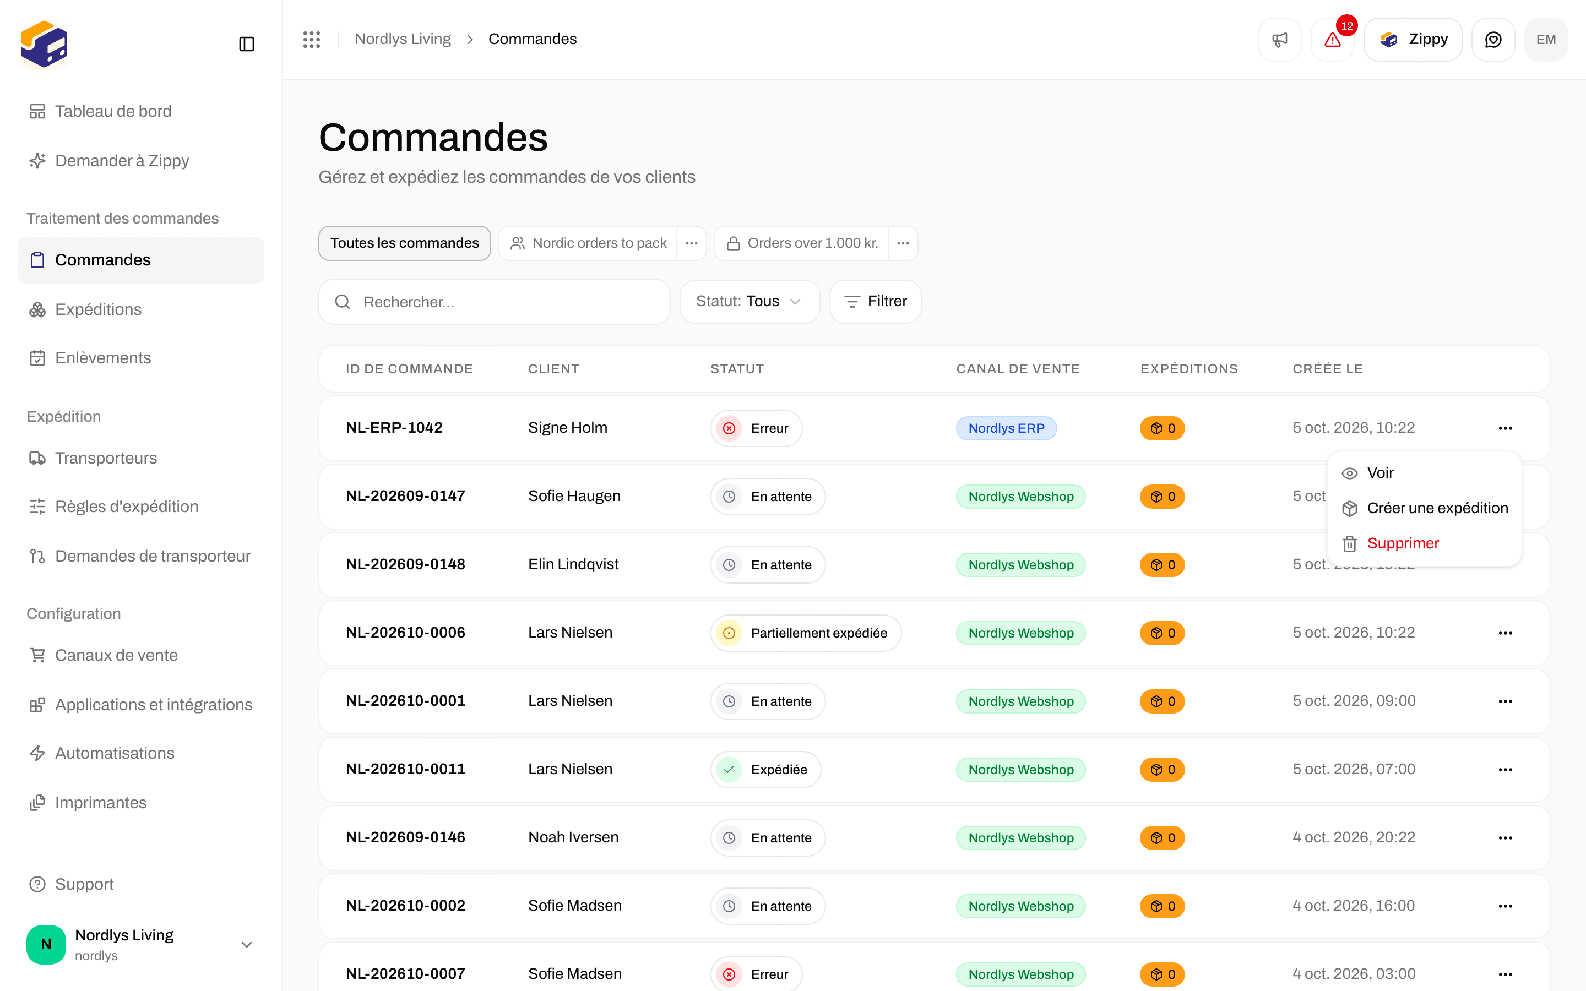
Task: Open Applications et intégrations
Action: click(141, 705)
